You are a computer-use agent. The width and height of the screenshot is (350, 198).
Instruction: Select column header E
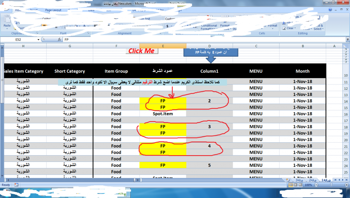tap(163, 46)
